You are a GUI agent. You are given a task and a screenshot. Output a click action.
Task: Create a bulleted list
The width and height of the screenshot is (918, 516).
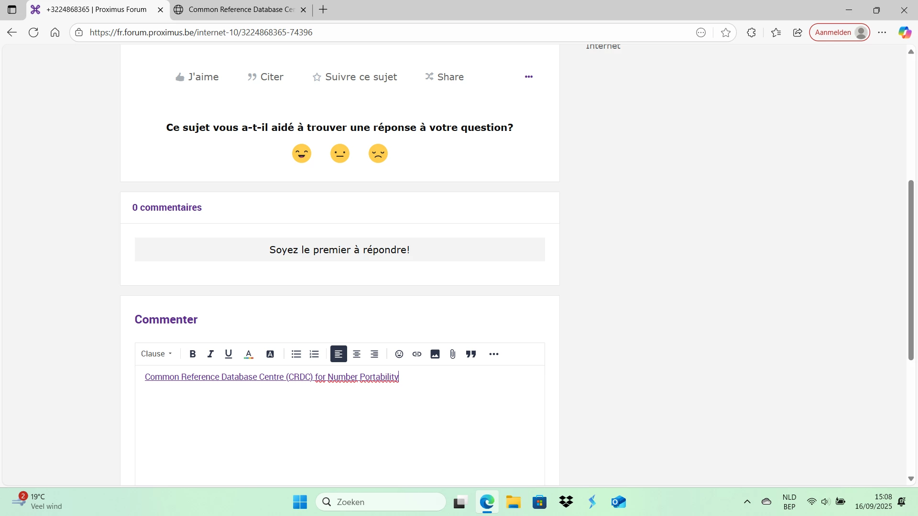tap(296, 354)
